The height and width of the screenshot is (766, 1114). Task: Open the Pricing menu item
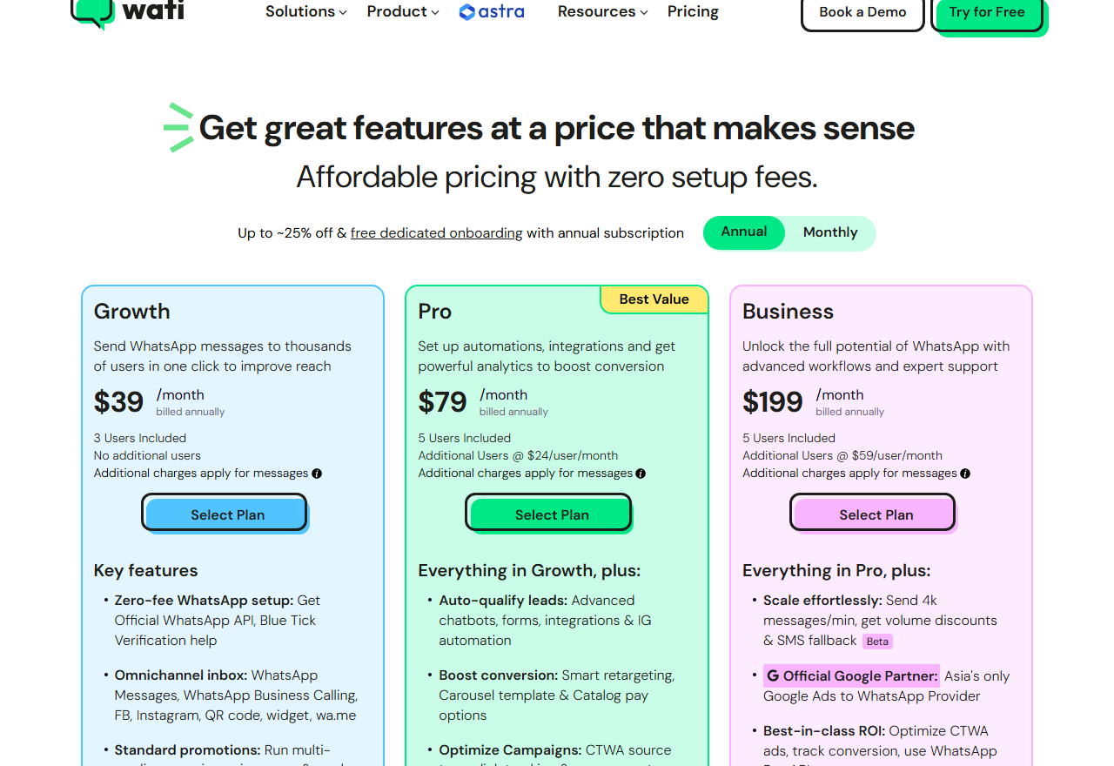tap(693, 12)
